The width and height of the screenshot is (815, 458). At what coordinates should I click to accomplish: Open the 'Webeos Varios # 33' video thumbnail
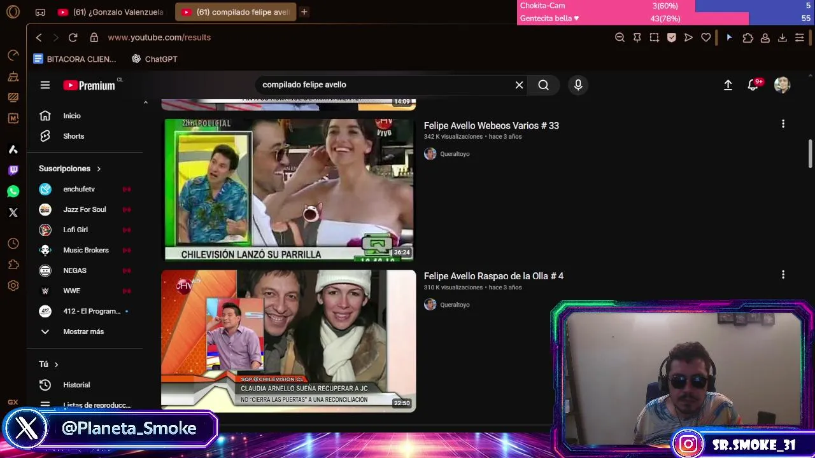click(288, 190)
